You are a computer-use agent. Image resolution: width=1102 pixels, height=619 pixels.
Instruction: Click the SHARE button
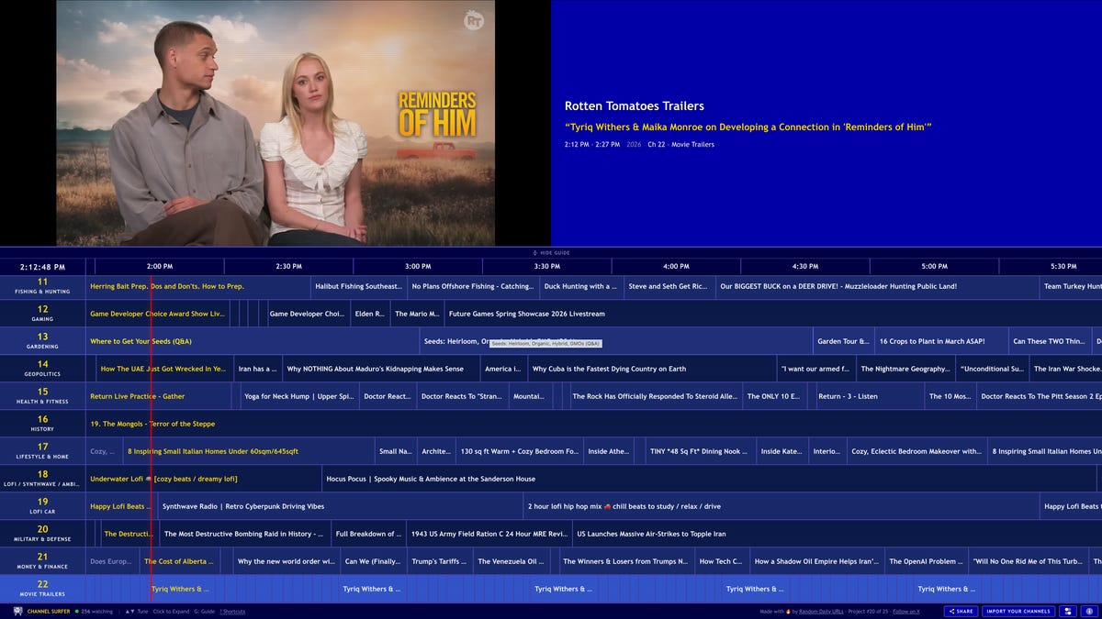pos(961,611)
